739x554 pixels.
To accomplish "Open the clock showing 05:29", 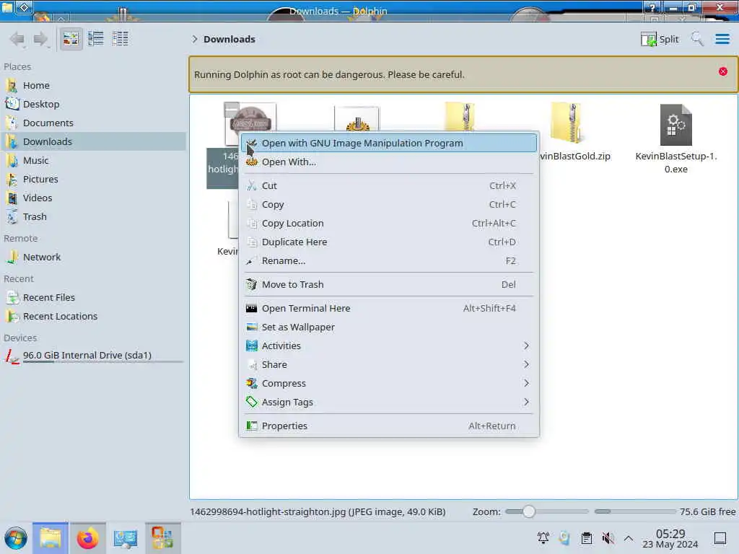I will [x=670, y=538].
